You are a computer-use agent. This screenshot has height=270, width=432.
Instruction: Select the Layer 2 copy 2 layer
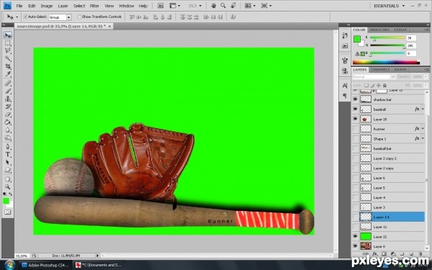coord(388,158)
